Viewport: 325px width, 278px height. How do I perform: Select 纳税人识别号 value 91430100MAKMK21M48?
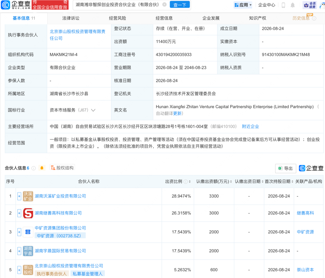coord(286,55)
